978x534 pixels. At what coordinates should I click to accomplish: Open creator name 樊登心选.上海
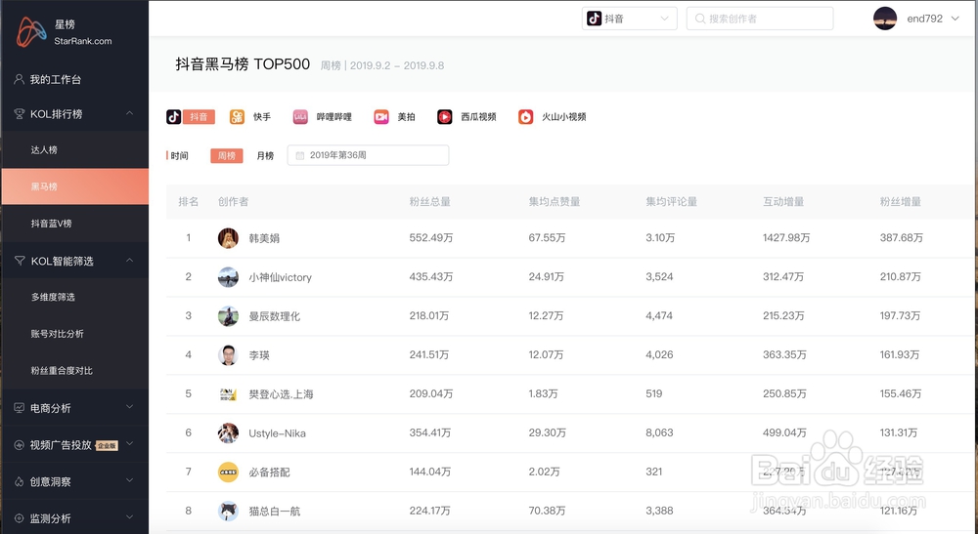click(282, 394)
